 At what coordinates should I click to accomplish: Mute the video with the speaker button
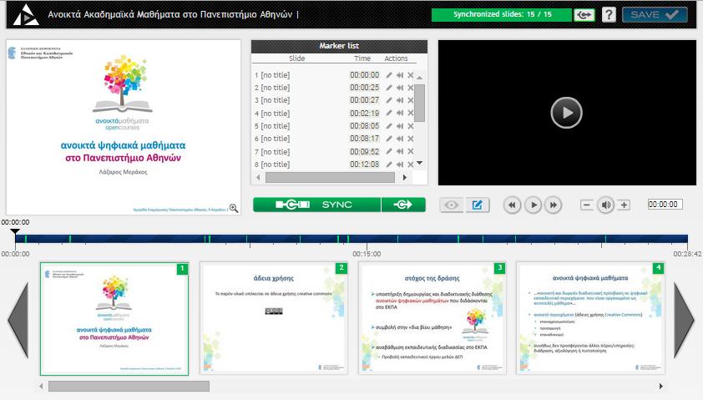point(605,205)
